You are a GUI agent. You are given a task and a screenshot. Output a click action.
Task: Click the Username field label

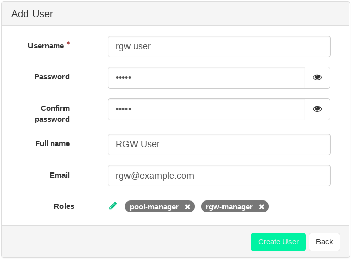[46, 46]
